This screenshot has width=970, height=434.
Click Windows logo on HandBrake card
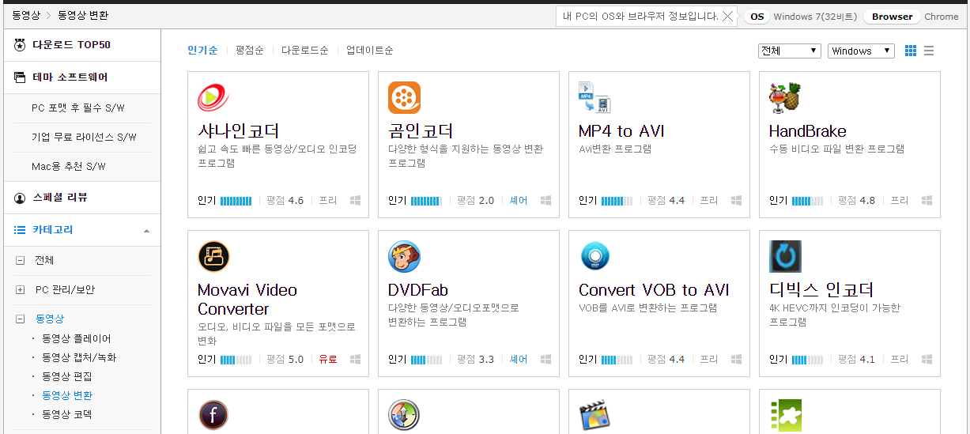coord(927,201)
